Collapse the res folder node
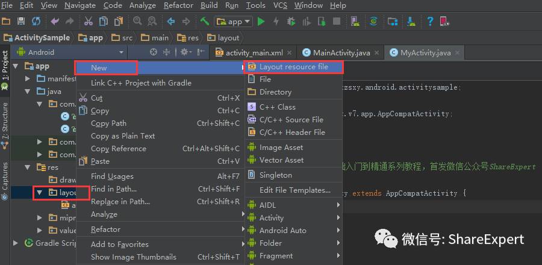The height and width of the screenshot is (265, 542). tap(28, 167)
